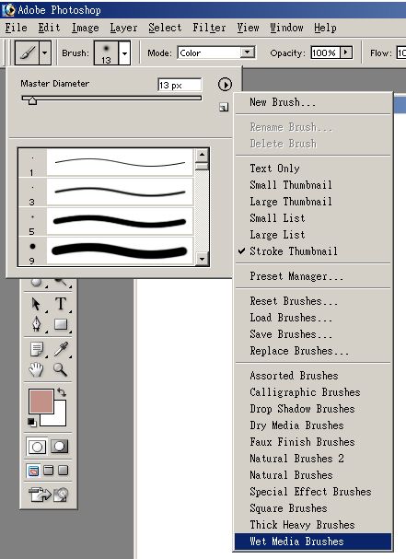The height and width of the screenshot is (559, 406).
Task: Switch to Standard editing mode button
Action: pyautogui.click(x=37, y=447)
